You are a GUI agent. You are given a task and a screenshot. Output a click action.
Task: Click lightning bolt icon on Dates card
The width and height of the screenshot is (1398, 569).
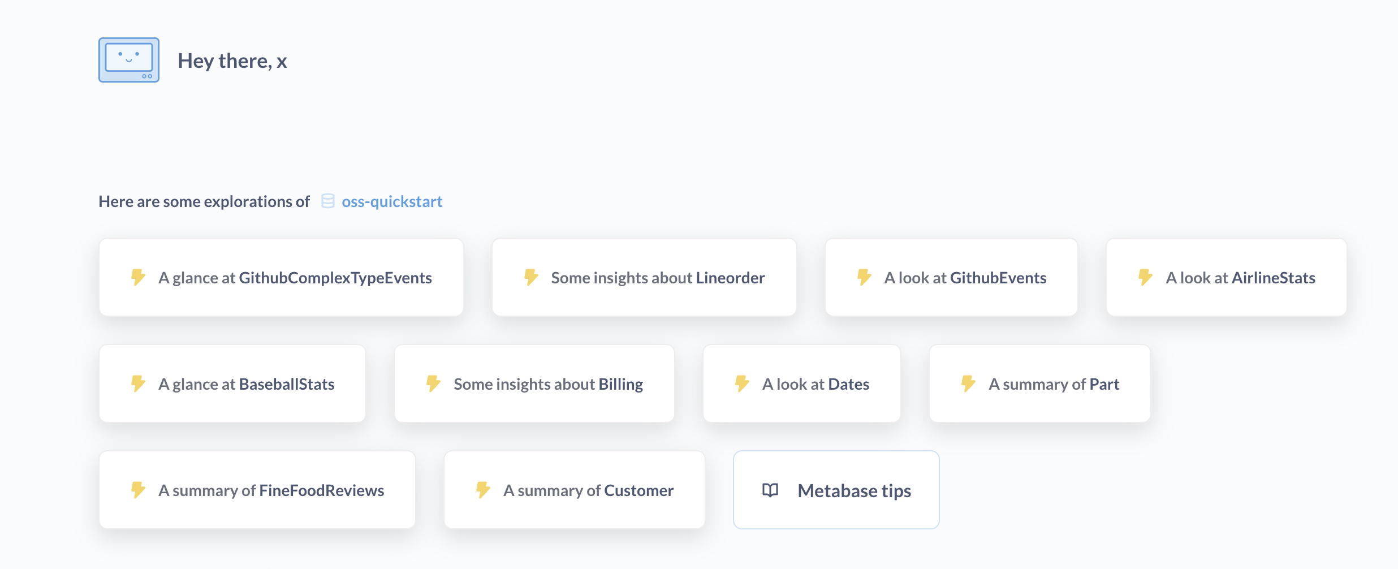click(x=742, y=383)
